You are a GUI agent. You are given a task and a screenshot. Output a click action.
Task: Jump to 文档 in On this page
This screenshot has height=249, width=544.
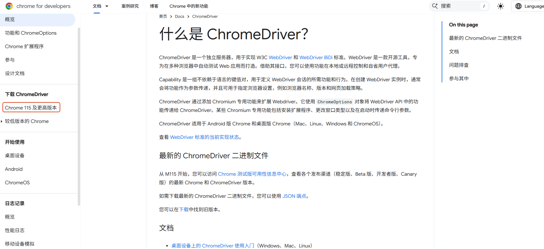pos(454,52)
